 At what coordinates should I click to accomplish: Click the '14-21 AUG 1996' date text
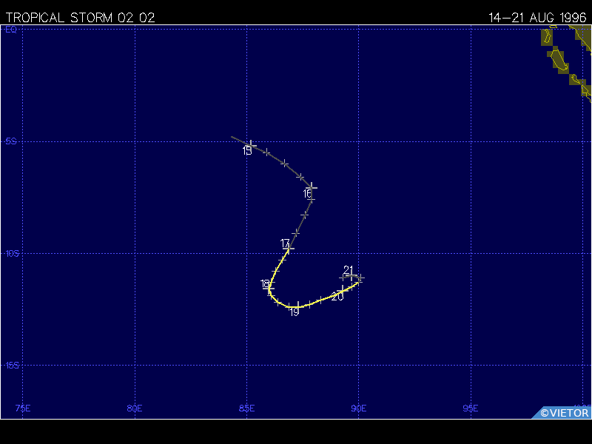coord(538,18)
